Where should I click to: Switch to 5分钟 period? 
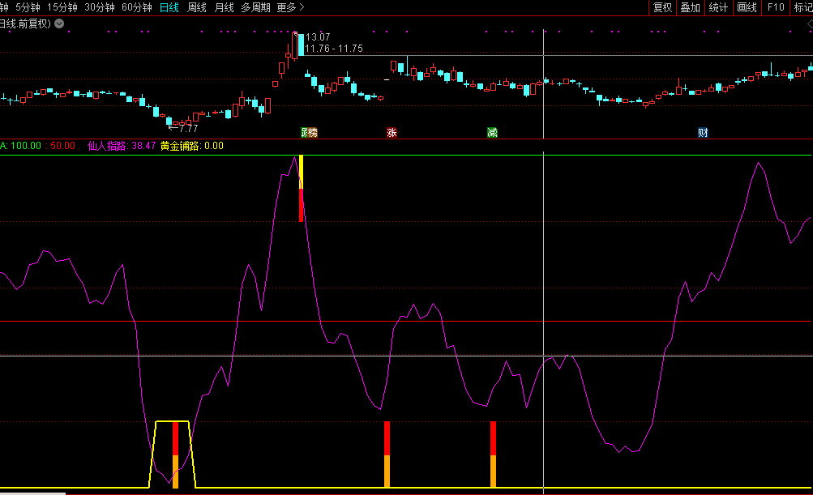pyautogui.click(x=28, y=7)
